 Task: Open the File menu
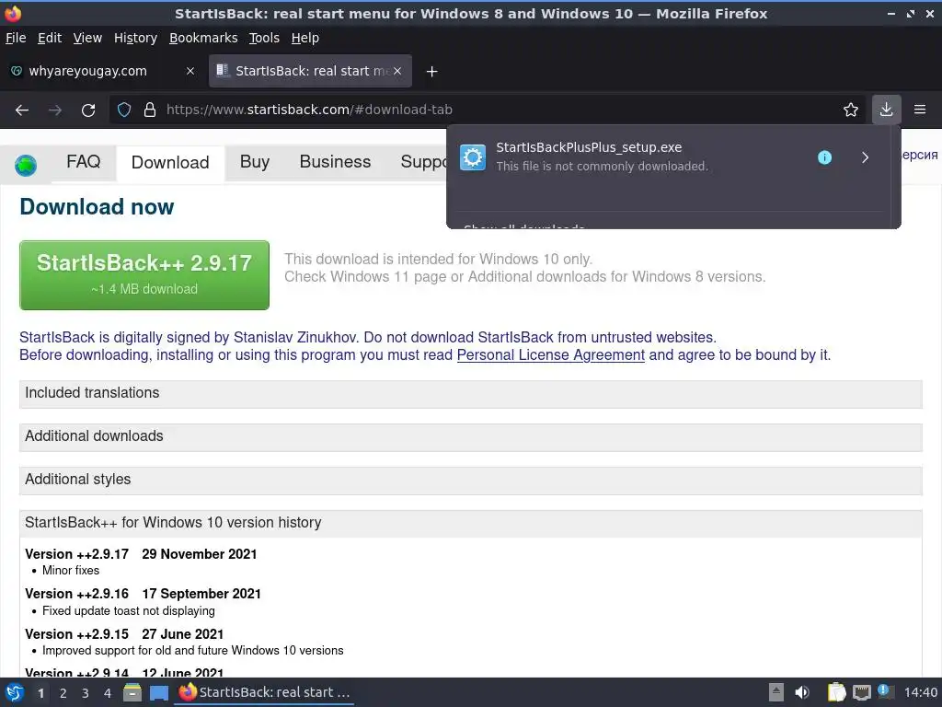(16, 38)
